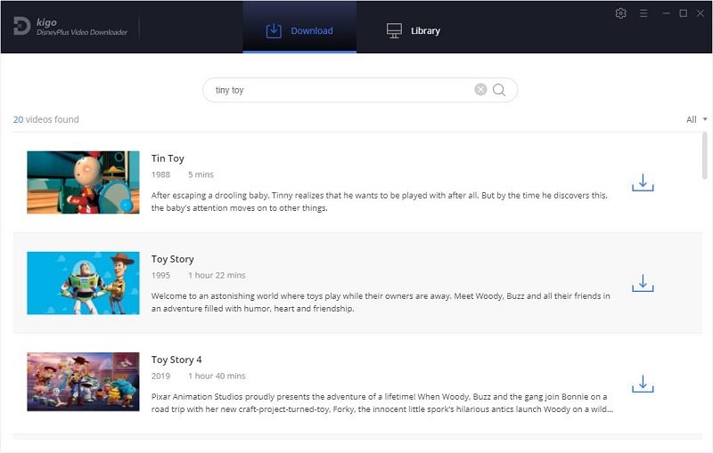This screenshot has height=453, width=713.
Task: Expand the All filter dropdown
Action: [696, 119]
